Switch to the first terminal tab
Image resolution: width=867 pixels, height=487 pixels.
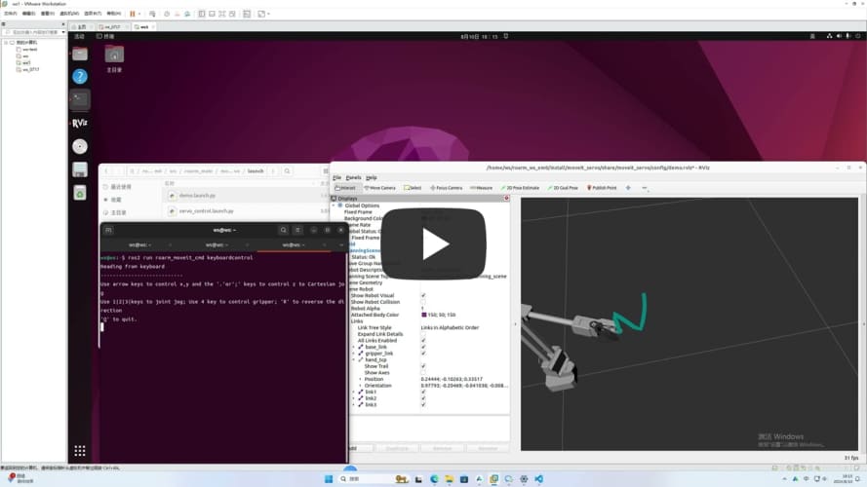click(138, 244)
